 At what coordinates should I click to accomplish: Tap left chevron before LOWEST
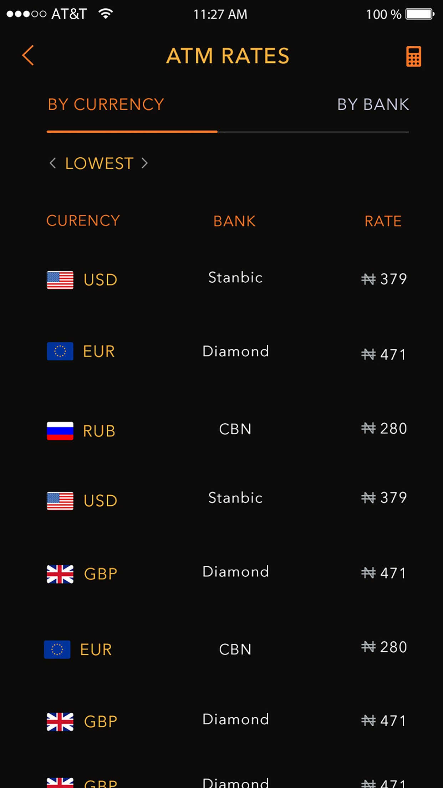click(x=53, y=163)
